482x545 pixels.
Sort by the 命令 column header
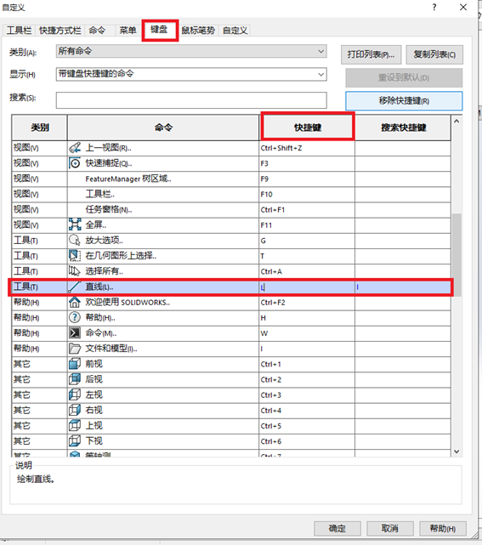tap(163, 128)
